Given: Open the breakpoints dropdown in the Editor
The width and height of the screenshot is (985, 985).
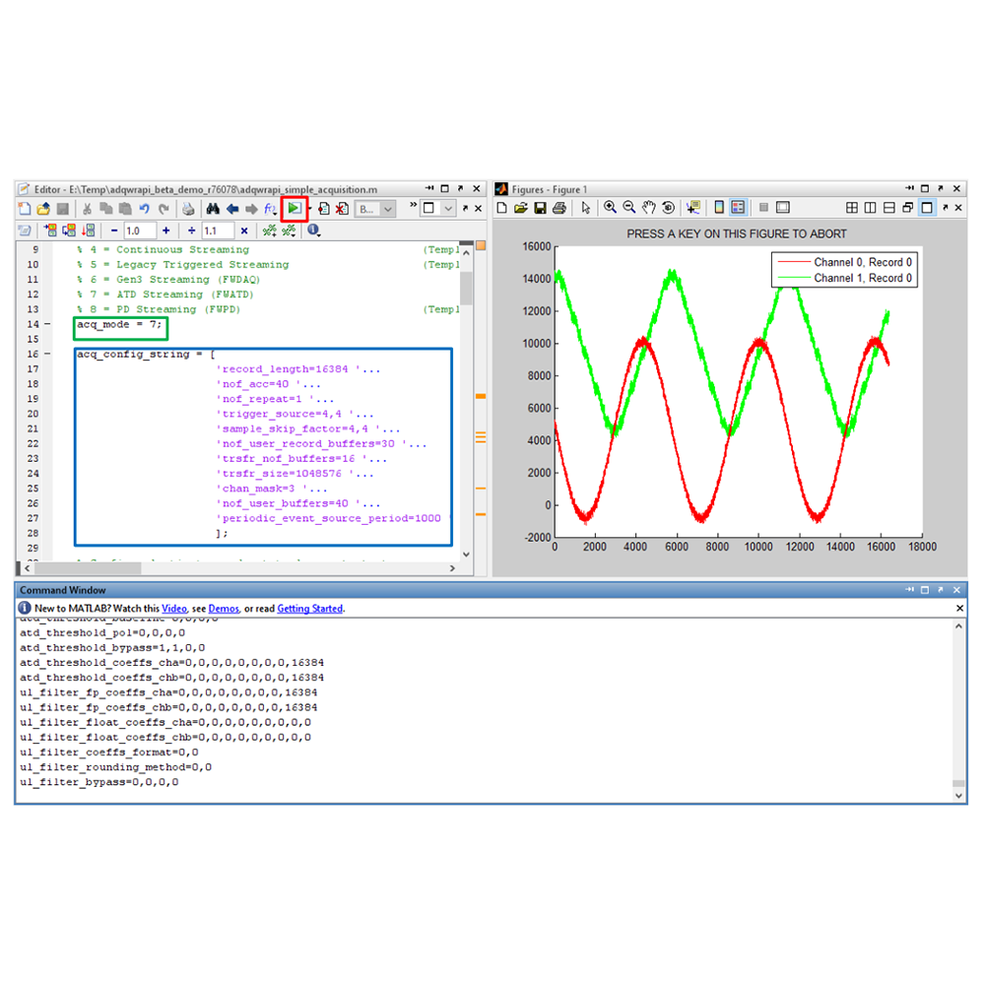Looking at the screenshot, I should [x=386, y=209].
